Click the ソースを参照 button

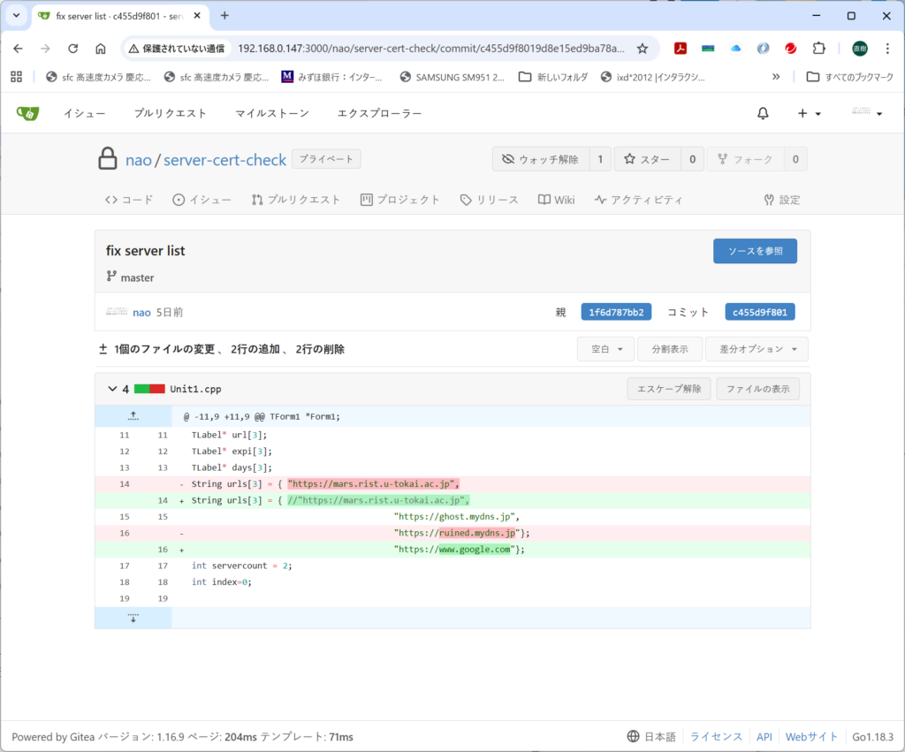tap(755, 251)
